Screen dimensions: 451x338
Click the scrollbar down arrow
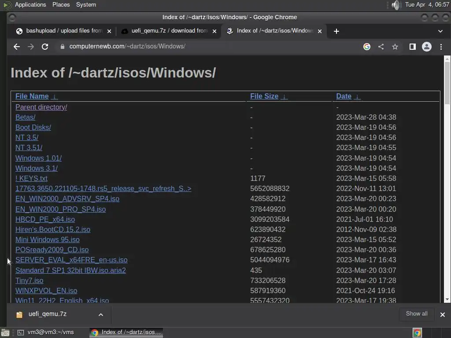pos(447,299)
